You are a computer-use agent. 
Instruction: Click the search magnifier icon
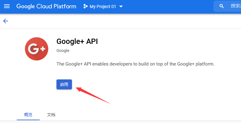coord(221,6)
